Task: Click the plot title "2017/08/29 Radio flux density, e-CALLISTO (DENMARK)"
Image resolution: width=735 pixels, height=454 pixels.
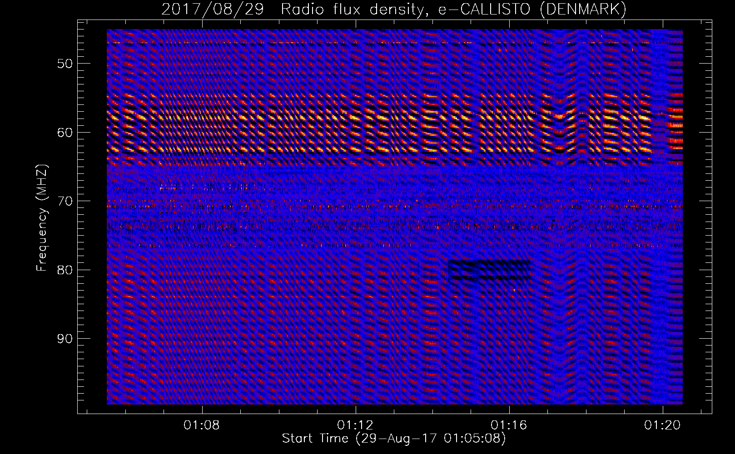Action: (394, 9)
